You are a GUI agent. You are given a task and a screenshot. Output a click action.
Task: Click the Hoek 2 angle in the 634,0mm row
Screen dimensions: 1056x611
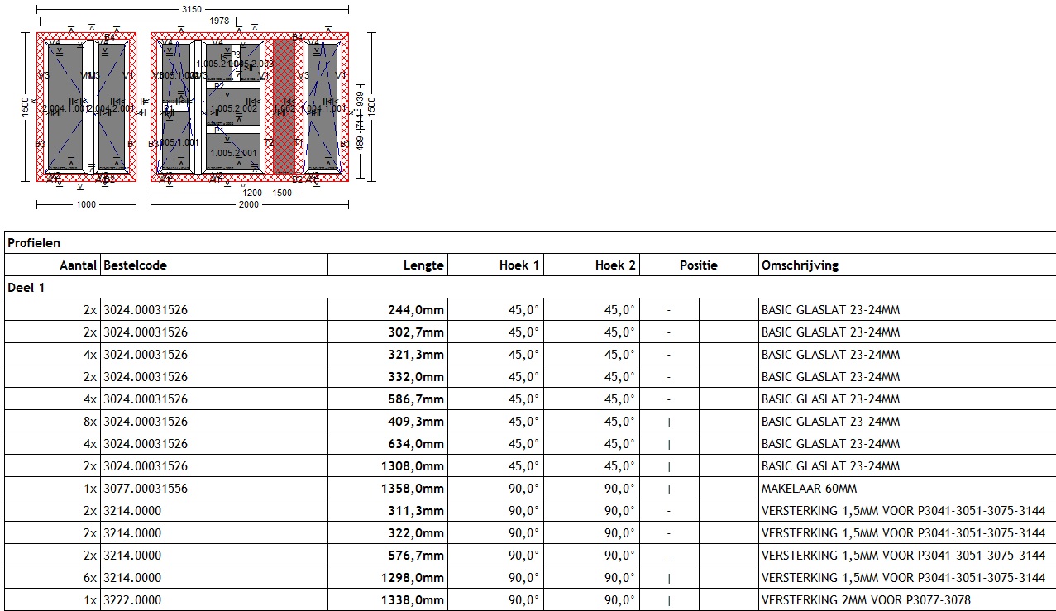tap(619, 444)
